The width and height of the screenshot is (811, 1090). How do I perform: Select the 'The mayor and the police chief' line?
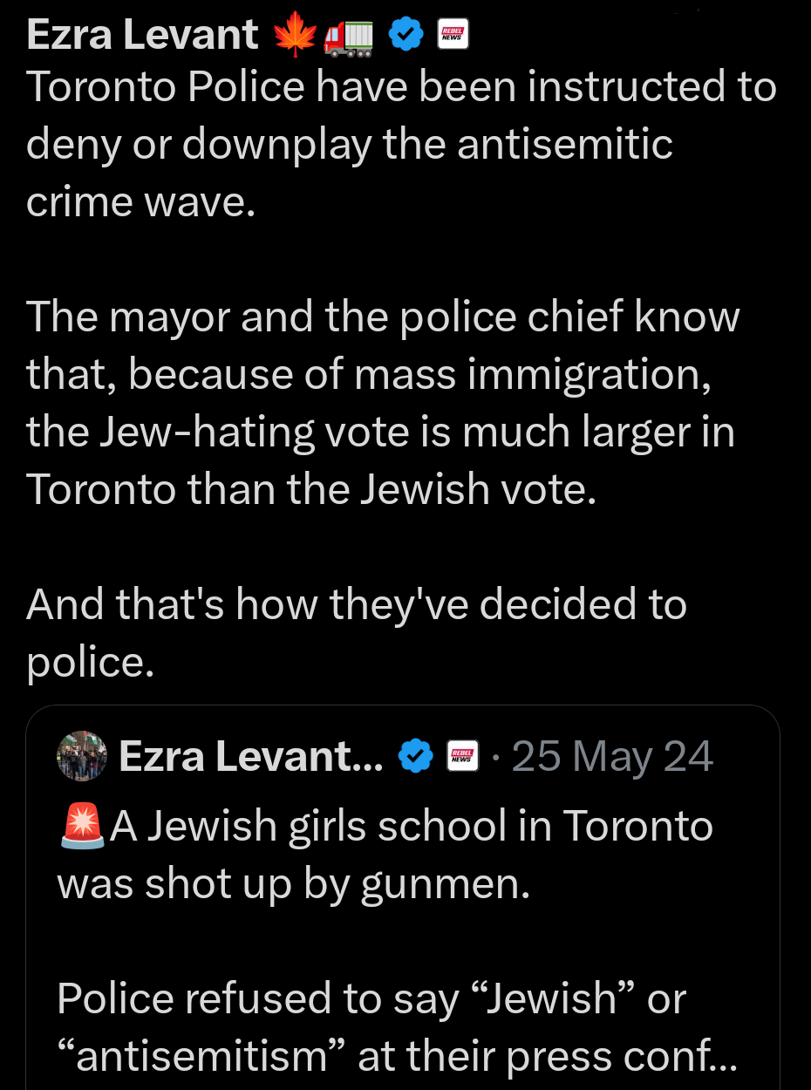click(x=383, y=317)
